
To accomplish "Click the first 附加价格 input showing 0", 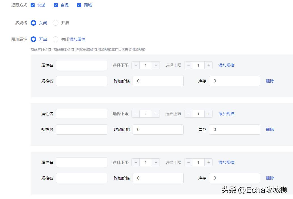I will 158,81.
